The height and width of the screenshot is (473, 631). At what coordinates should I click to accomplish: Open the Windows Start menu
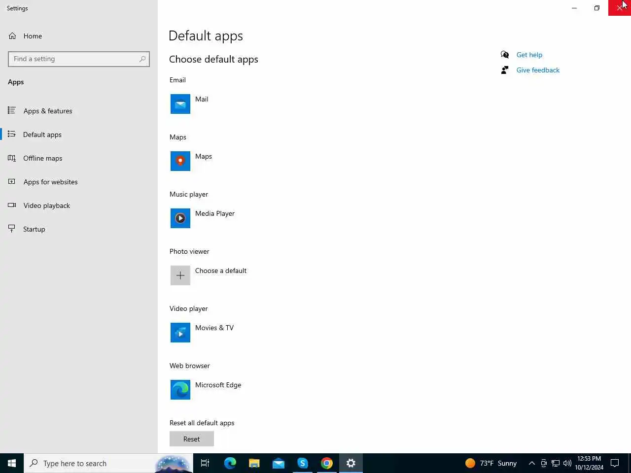(x=12, y=463)
